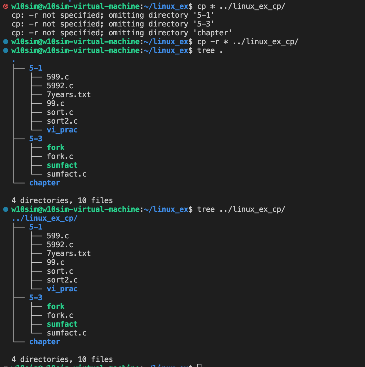
Task: Click blue success dot beside cp -r command
Action: pyautogui.click(x=6, y=42)
